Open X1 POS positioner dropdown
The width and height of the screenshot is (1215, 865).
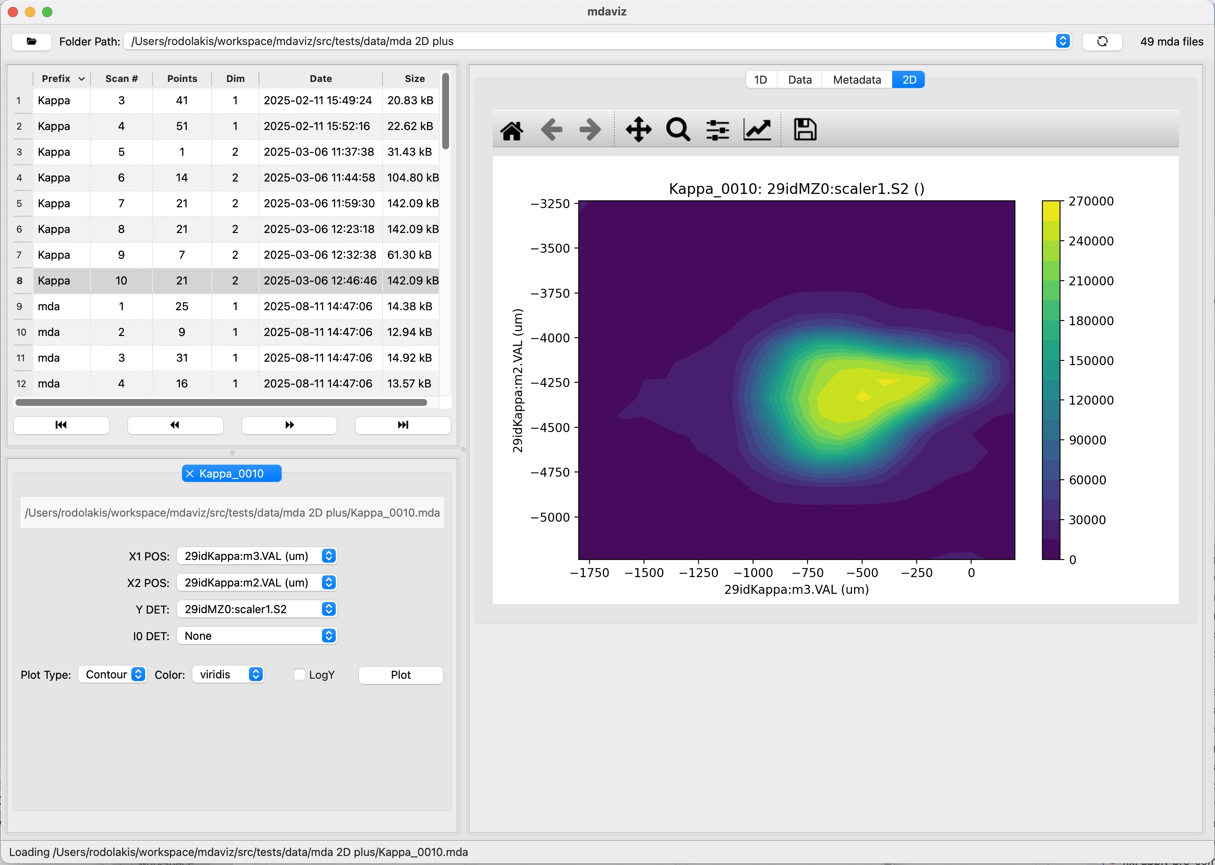tap(257, 556)
